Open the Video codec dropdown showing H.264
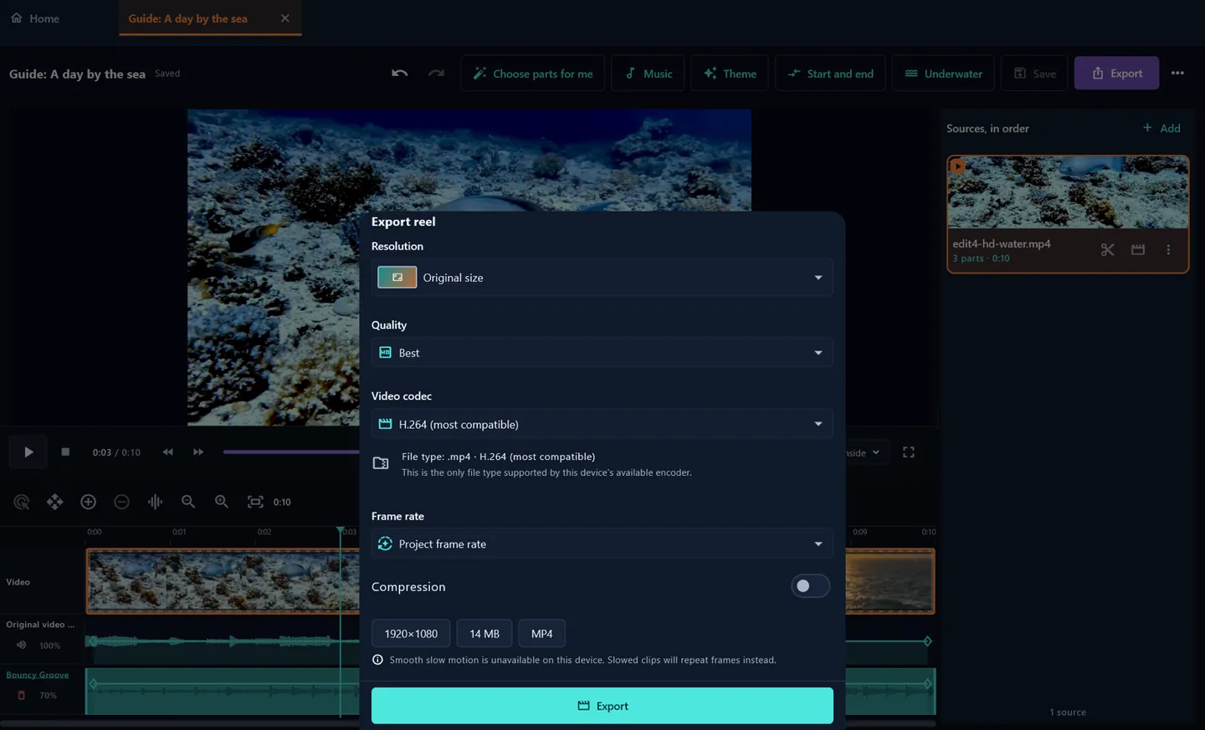Screen dimensions: 1205x730 point(602,424)
